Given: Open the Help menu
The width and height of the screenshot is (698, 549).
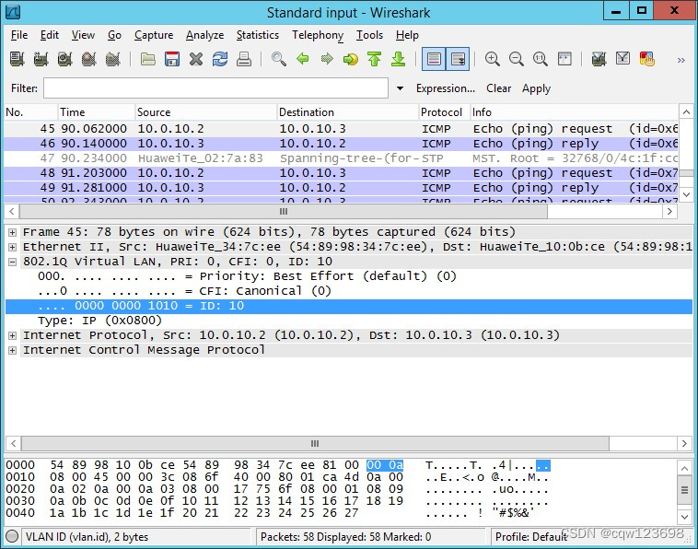Looking at the screenshot, I should click(x=407, y=35).
